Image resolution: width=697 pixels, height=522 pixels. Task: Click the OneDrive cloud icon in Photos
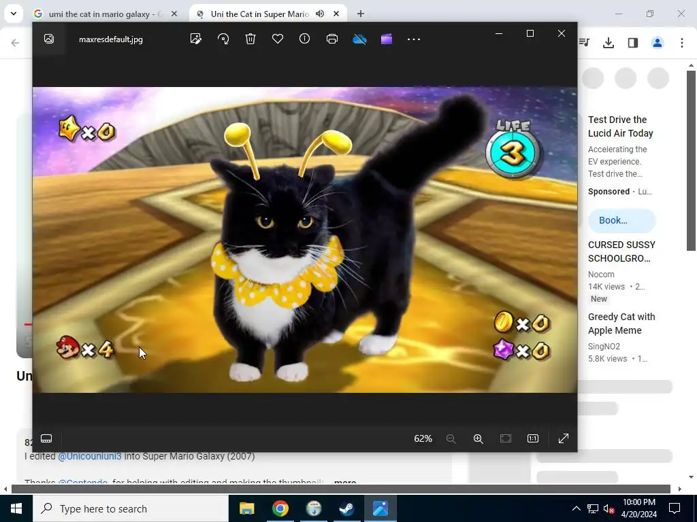point(359,39)
